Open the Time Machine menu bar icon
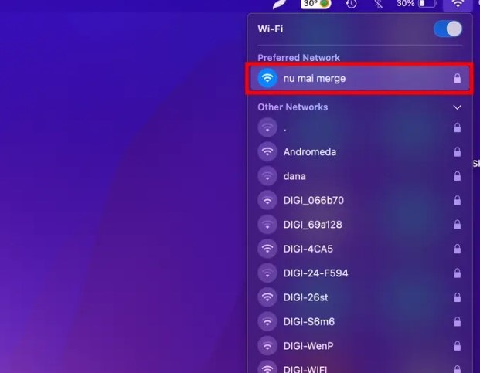This screenshot has height=373, width=480. (x=351, y=4)
